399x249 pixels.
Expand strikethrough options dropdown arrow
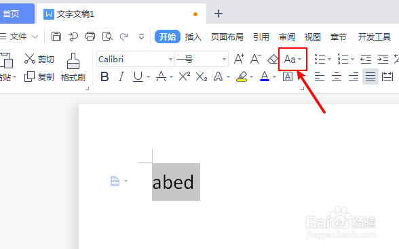coord(171,76)
